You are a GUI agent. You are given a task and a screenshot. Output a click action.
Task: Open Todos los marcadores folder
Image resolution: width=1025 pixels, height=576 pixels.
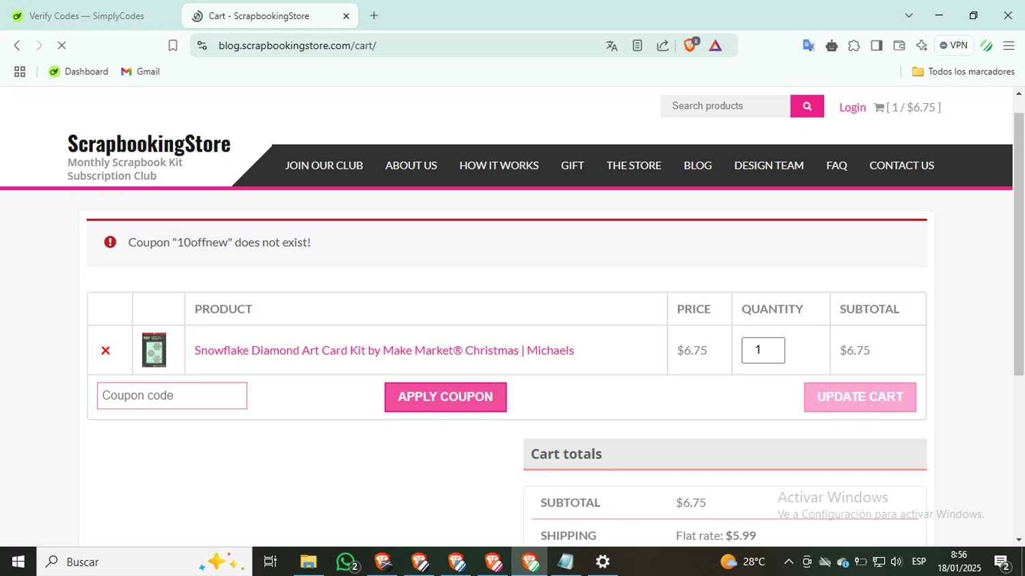(963, 72)
